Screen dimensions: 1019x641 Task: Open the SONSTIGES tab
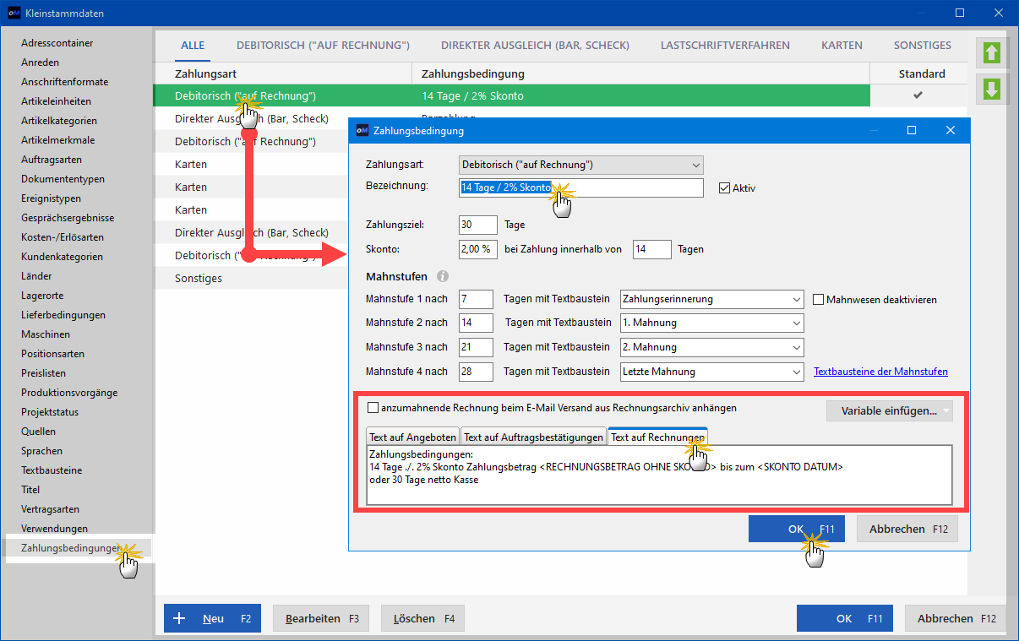(923, 46)
